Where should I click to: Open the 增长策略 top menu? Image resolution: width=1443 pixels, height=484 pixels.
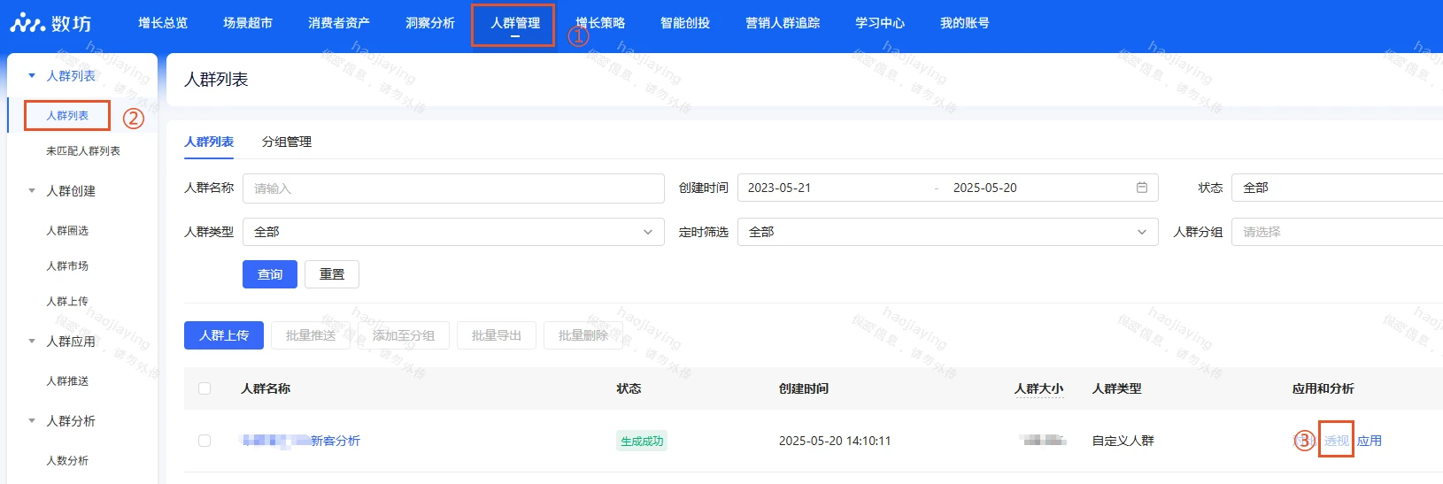[600, 23]
